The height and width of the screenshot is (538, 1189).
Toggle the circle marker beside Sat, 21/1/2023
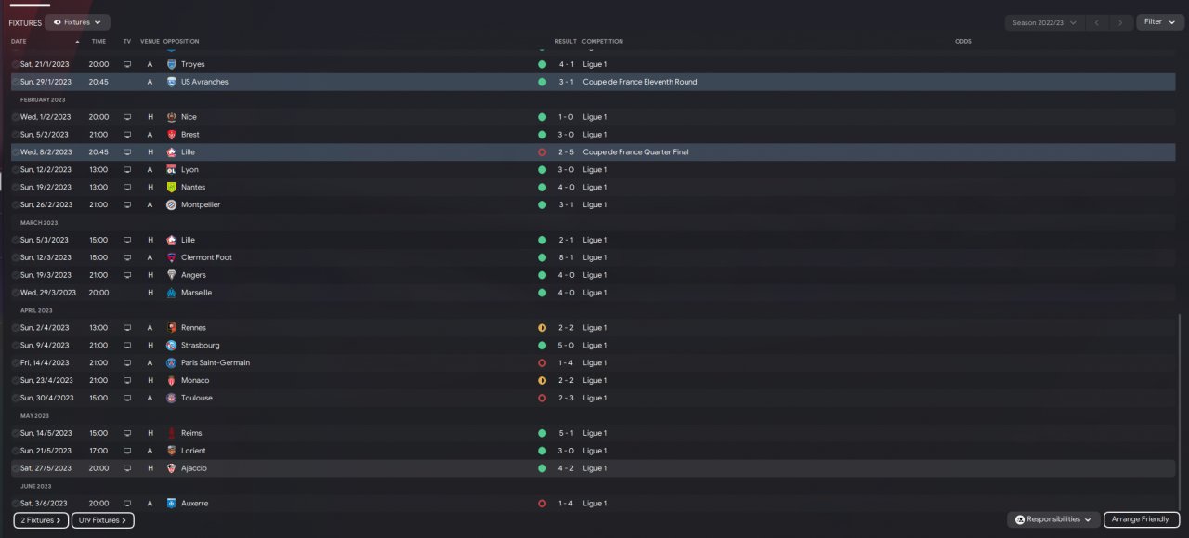click(x=16, y=64)
